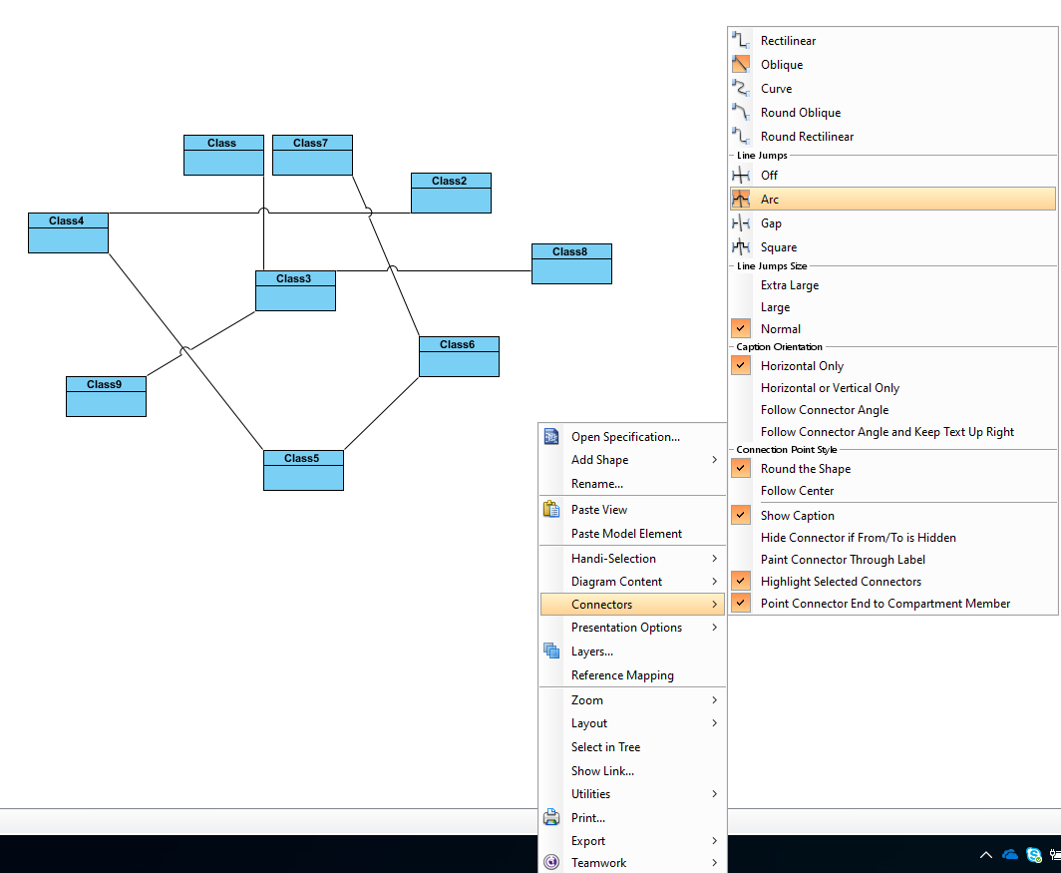
Task: Choose the Oblique connector style icon
Action: [741, 64]
